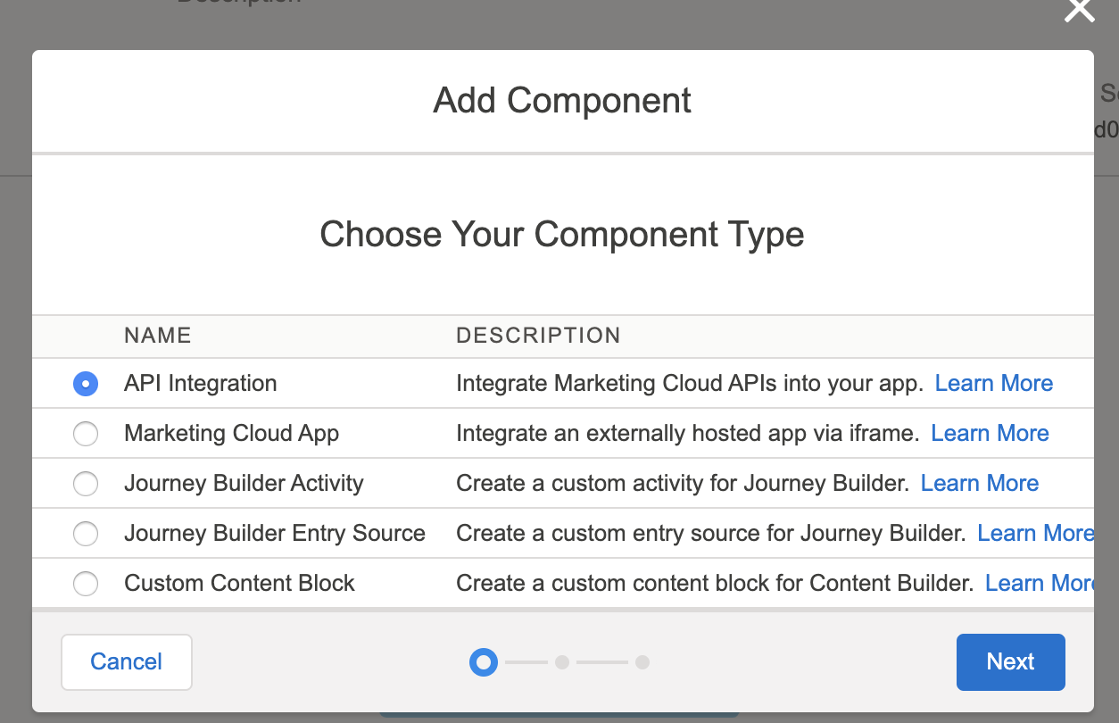This screenshot has height=723, width=1119.
Task: Open Learn More for Journey Builder Activity
Action: pyautogui.click(x=979, y=483)
